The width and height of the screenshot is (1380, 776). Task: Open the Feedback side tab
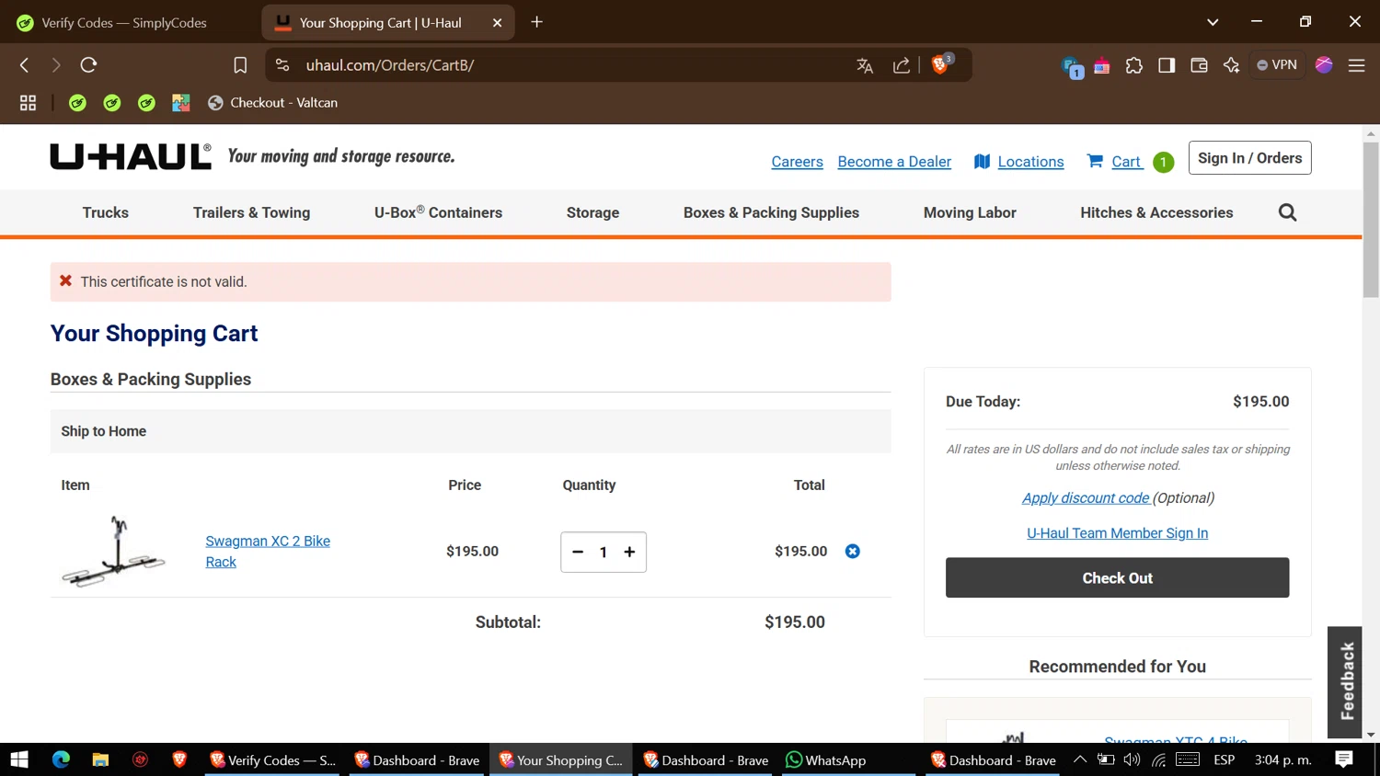coord(1347,681)
